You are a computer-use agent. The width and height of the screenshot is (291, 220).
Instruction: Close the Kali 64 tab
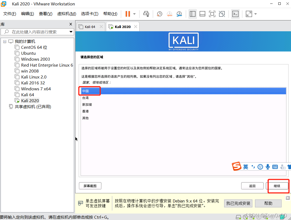[x=101, y=27]
